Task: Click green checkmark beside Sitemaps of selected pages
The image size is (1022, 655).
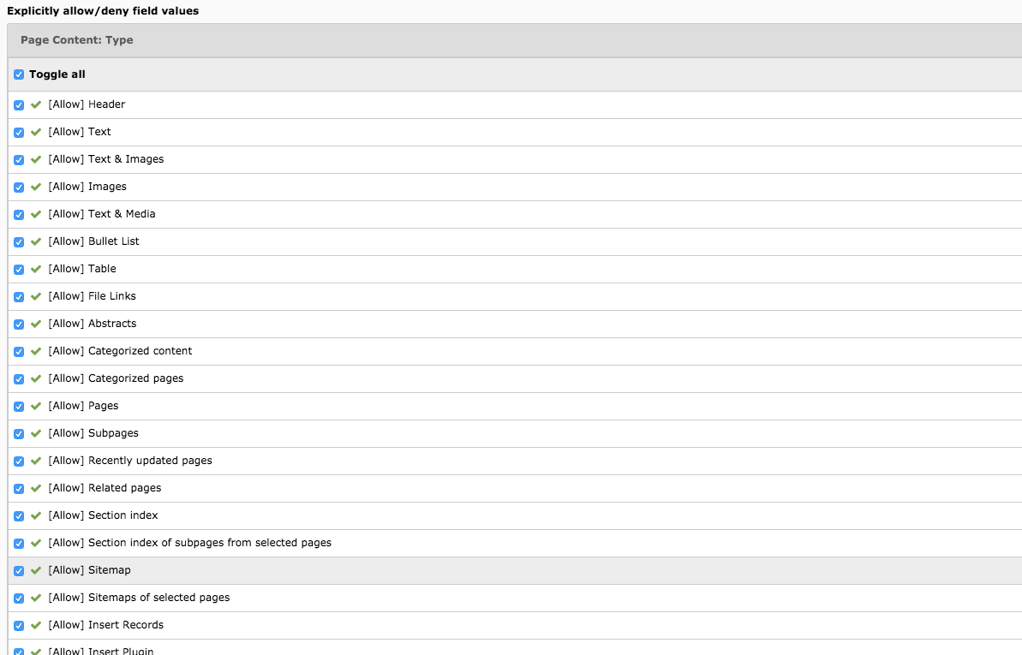Action: tap(37, 597)
